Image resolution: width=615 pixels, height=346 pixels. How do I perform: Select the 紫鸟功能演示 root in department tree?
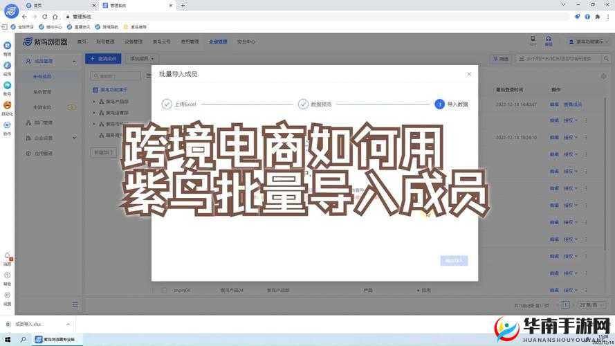click(x=110, y=90)
